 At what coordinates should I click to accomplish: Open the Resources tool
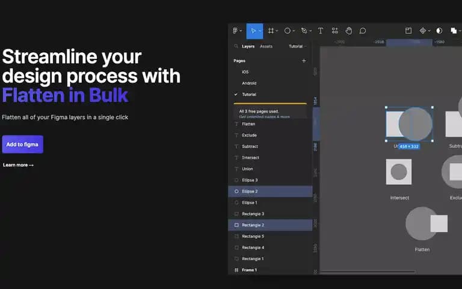pos(334,31)
